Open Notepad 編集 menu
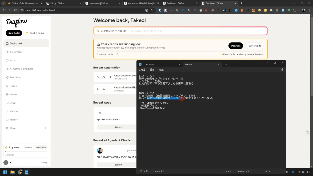 (152, 70)
